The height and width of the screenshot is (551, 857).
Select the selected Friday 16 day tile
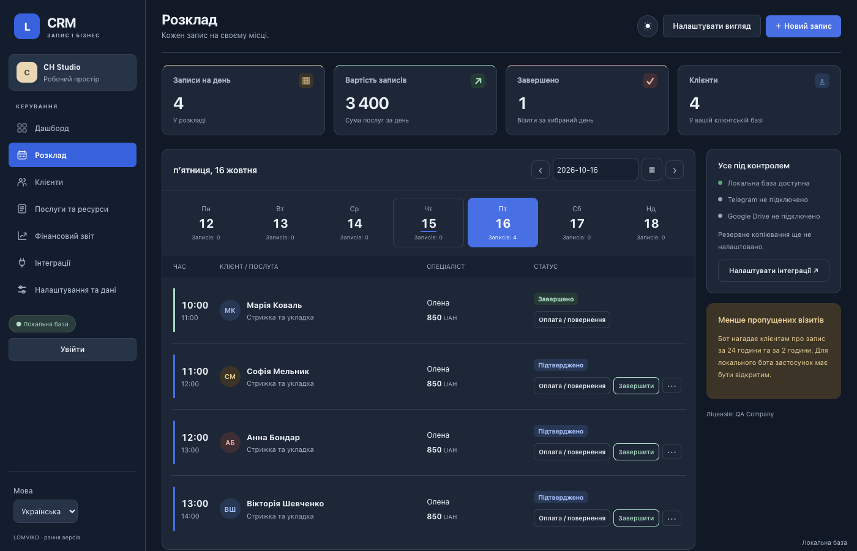tap(503, 222)
